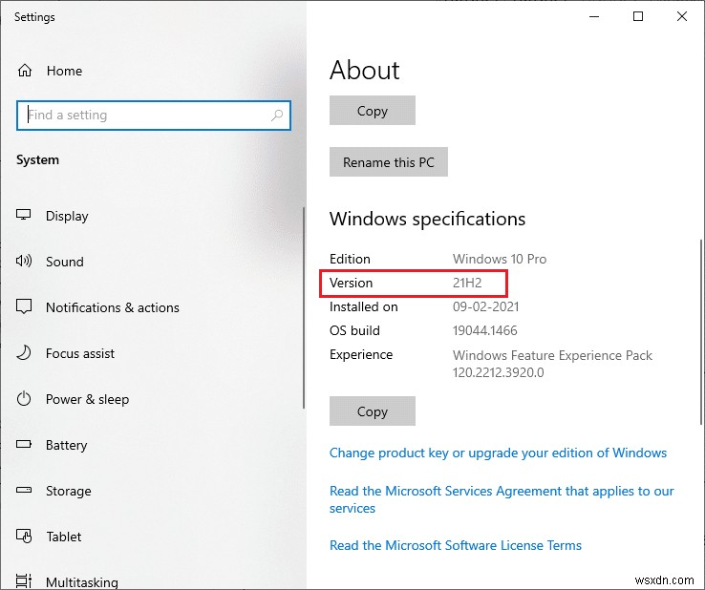Maximize the Settings window
Viewport: 705px width, 590px height.
point(638,16)
